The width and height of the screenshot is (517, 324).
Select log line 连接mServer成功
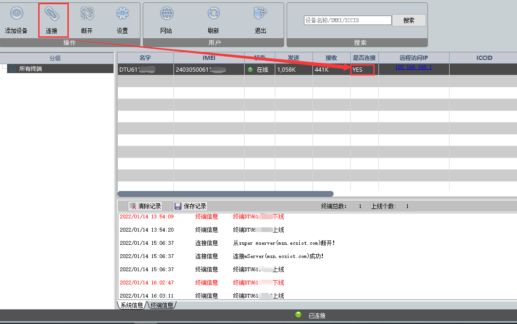(222, 256)
